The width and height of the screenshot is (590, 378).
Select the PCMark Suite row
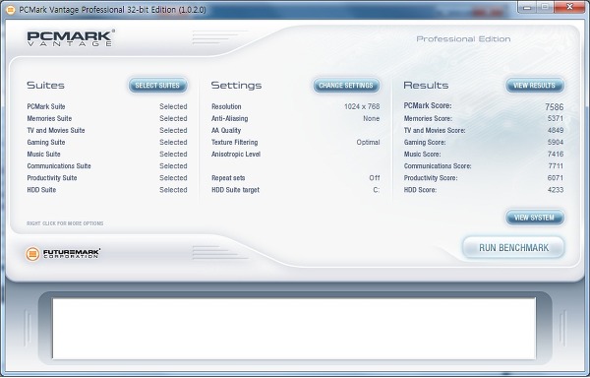pyautogui.click(x=107, y=106)
